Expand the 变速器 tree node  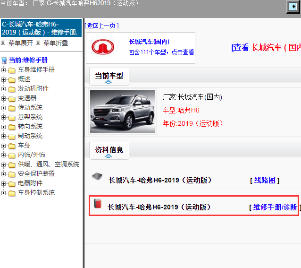(x=3, y=98)
